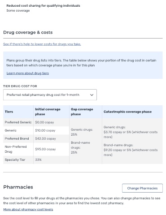The image size is (166, 215).
Task: Open Learn more about drug tiers link
Action: tap(28, 73)
